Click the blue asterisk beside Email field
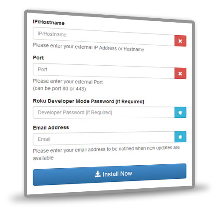The width and height of the screenshot is (222, 220). click(180, 137)
